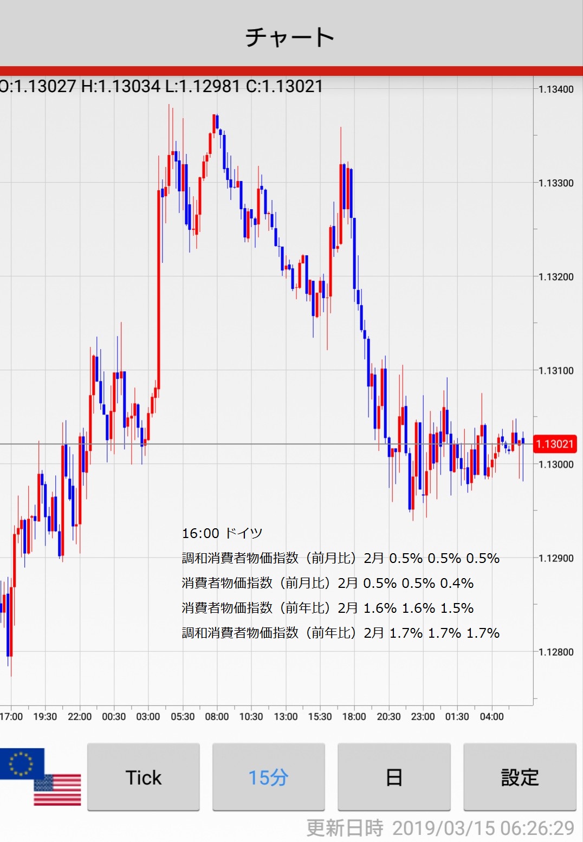The width and height of the screenshot is (583, 842).
Task: Tap the チャート title header
Action: [x=290, y=37]
